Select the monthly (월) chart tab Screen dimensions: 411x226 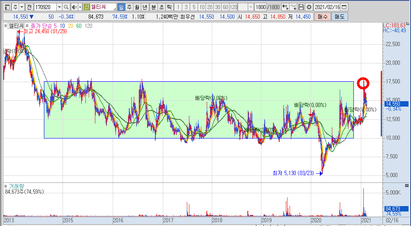click(136, 7)
